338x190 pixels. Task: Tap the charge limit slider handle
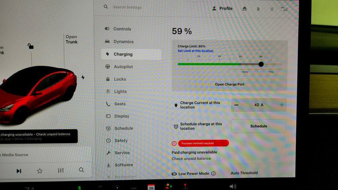261,64
